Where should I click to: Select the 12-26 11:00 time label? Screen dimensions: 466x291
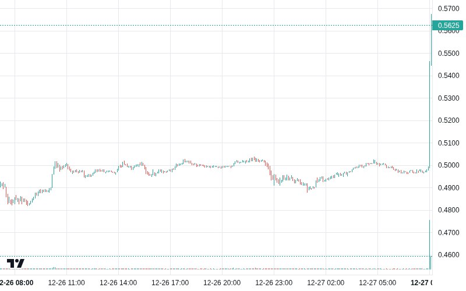tap(66, 283)
